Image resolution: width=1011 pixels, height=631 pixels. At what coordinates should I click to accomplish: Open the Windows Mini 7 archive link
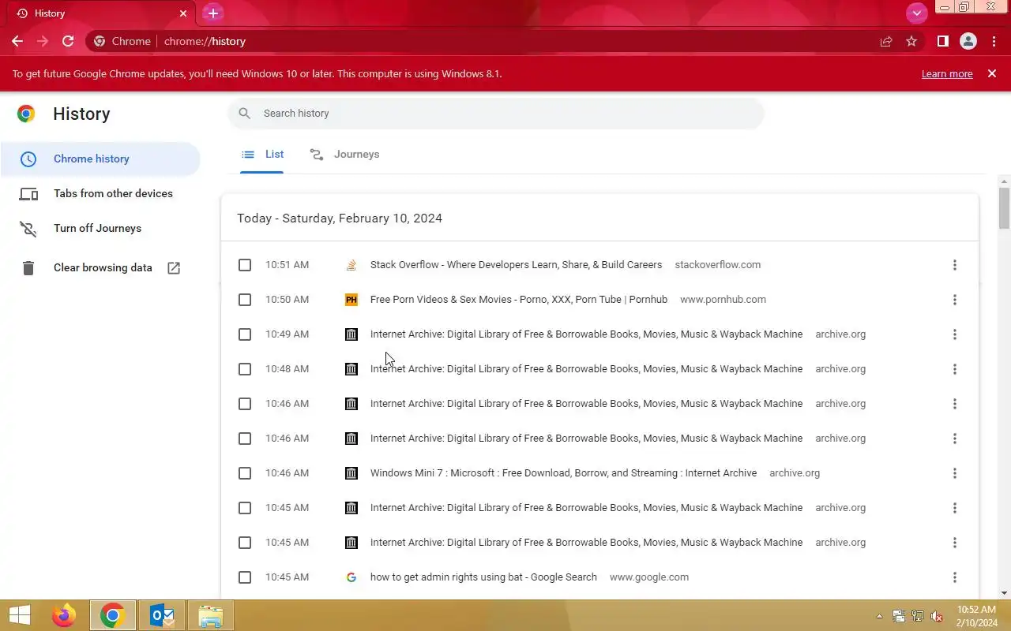coord(563,473)
